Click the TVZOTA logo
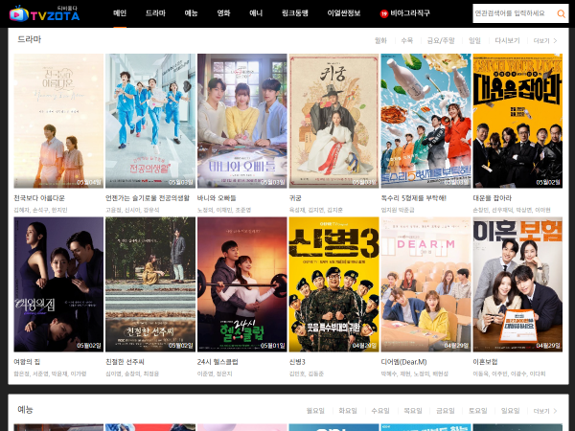Viewport: 575px width, 431px height. pos(44,13)
